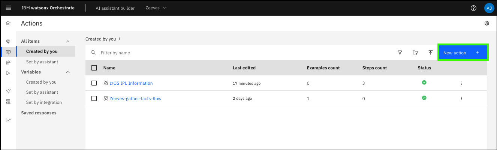Select Set by assistant under All items
497x150 pixels.
pyautogui.click(x=42, y=62)
